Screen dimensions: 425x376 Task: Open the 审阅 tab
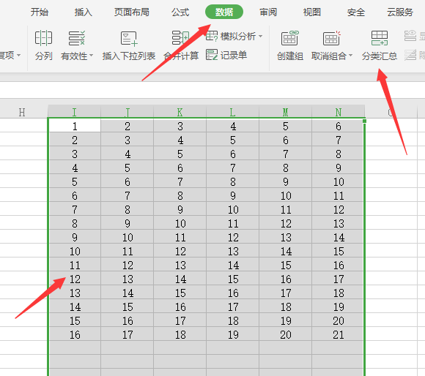(268, 12)
